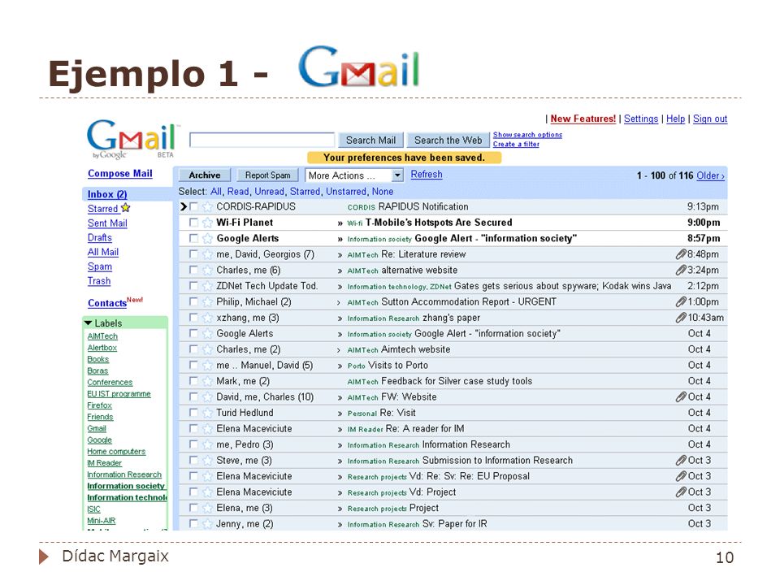Click the Sign out link
This screenshot has width=780, height=585.
click(x=710, y=119)
